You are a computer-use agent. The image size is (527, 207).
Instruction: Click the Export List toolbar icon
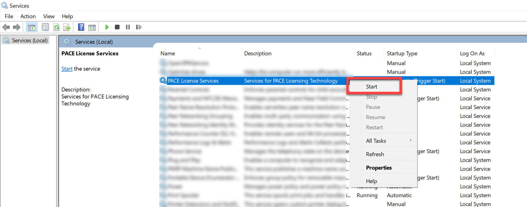(67, 27)
